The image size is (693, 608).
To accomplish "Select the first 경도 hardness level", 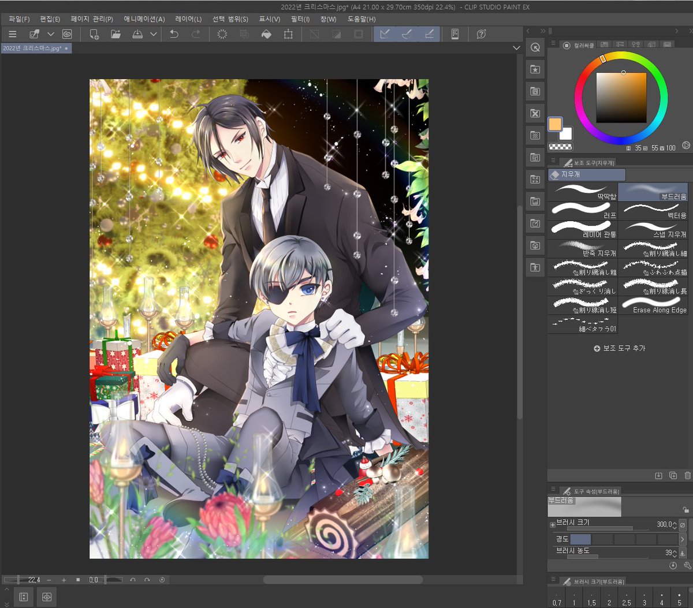I will pos(580,539).
